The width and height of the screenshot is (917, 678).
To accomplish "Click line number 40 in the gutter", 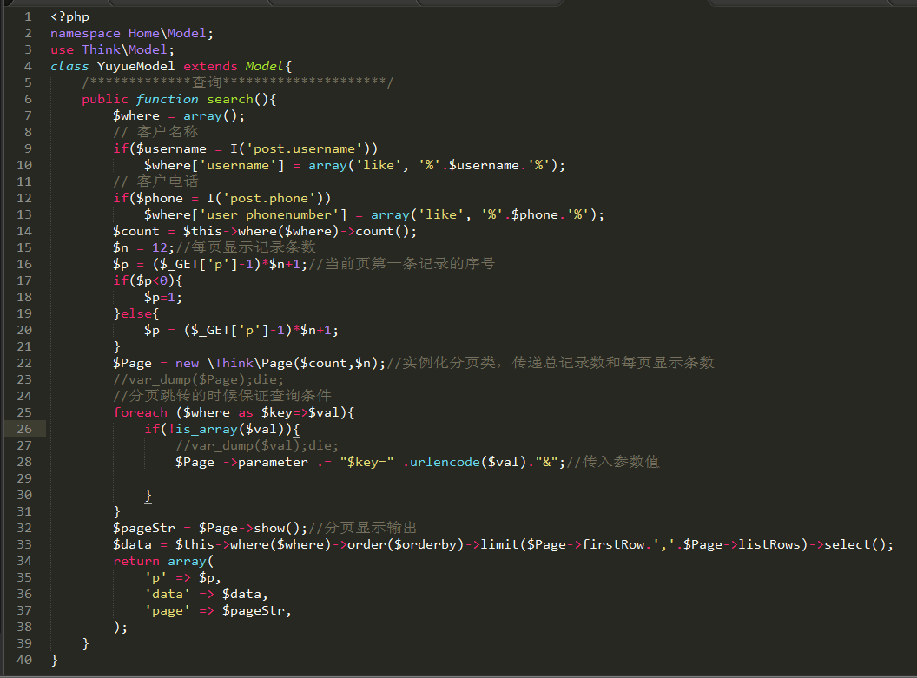I will point(24,660).
